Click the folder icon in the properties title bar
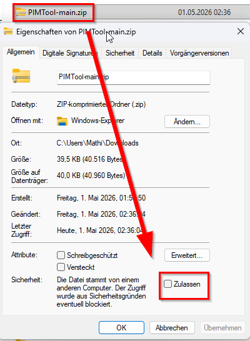 click(8, 31)
